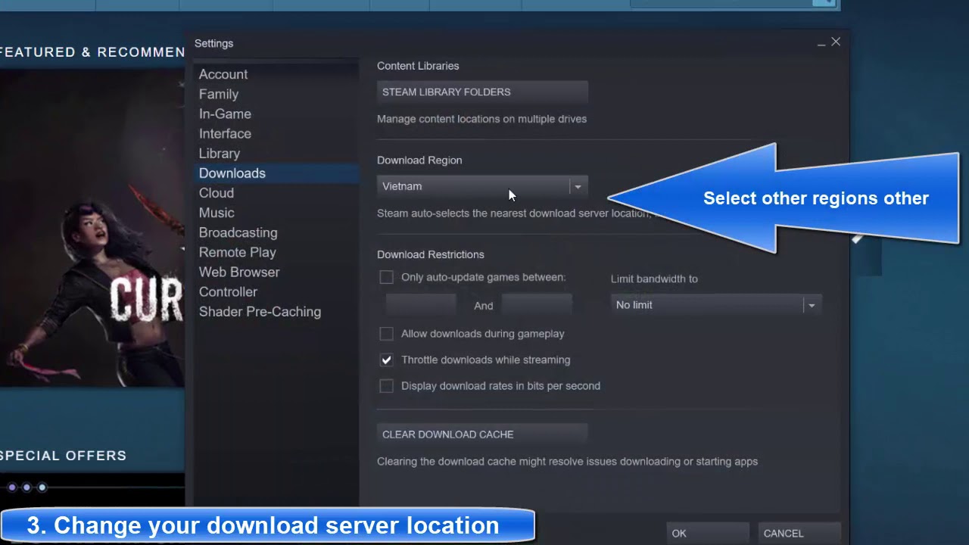Image resolution: width=969 pixels, height=545 pixels.
Task: Click the third special offers carousel dot
Action: click(42, 487)
